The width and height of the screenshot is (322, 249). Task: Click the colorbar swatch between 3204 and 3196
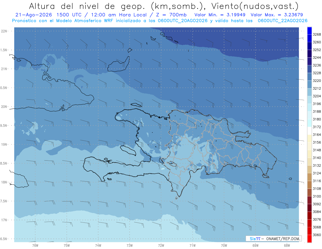click(309, 100)
